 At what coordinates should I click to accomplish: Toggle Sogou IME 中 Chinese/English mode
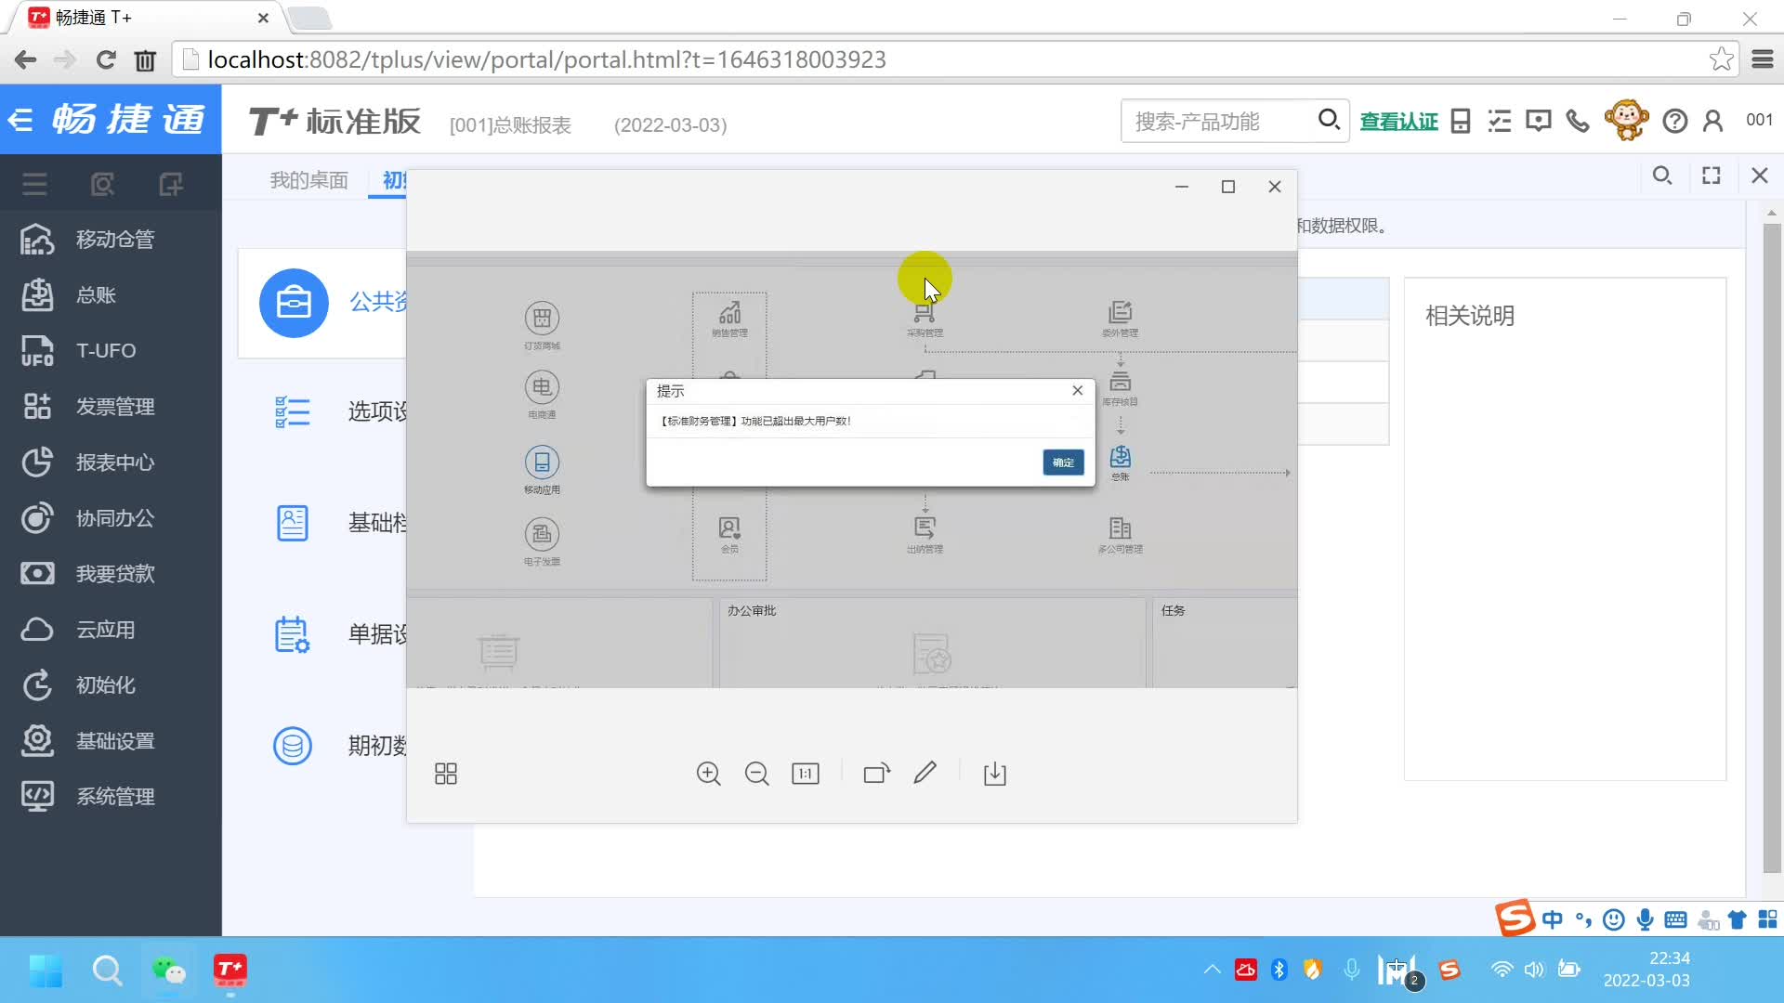1552,919
